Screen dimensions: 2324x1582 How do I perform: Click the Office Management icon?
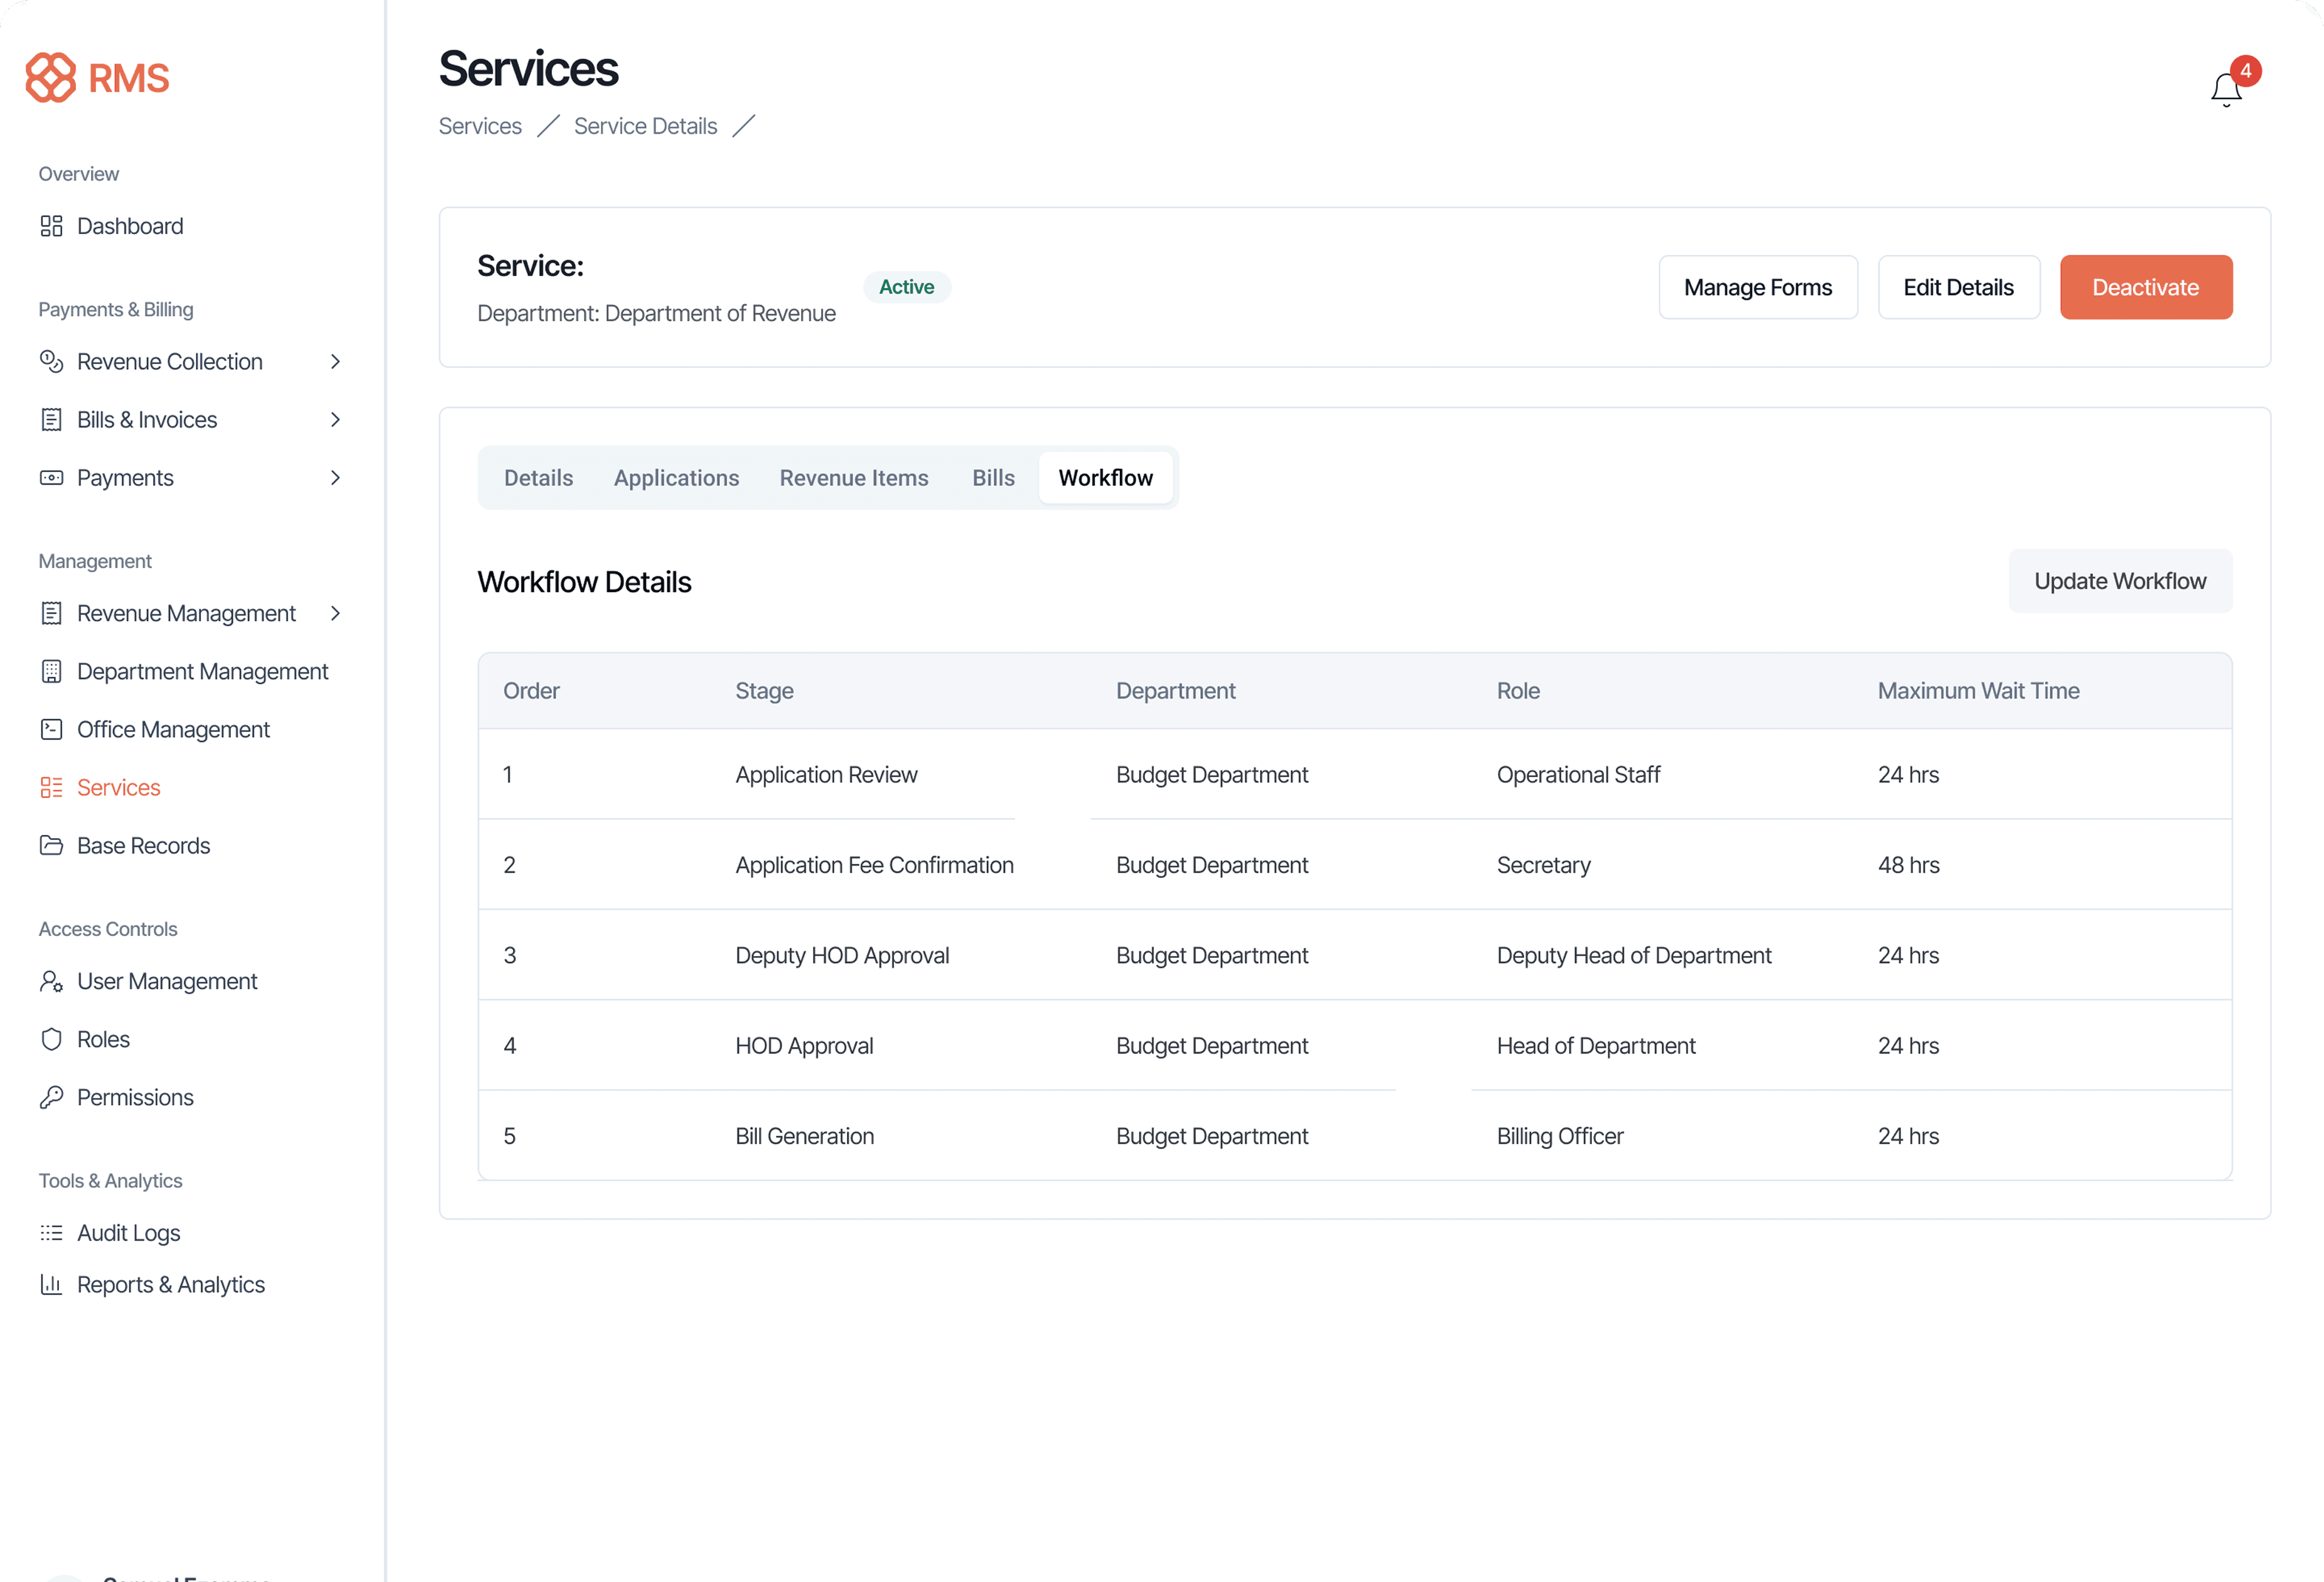(51, 730)
